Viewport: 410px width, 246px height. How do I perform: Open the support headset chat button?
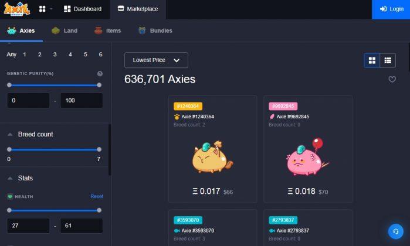point(395,231)
